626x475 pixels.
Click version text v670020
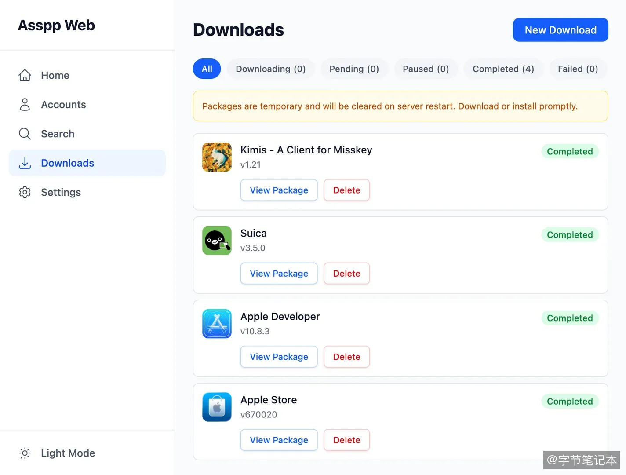pyautogui.click(x=258, y=415)
